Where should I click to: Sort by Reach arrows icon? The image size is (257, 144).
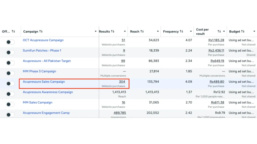pyautogui.click(x=142, y=31)
